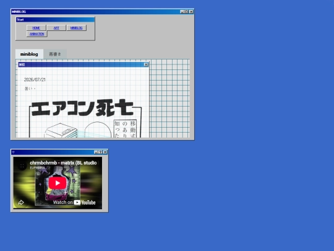Click the share arrow icon on video

21,202
